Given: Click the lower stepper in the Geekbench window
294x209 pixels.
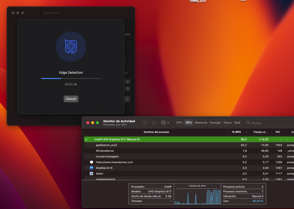Looking at the screenshot, I should point(128,89).
